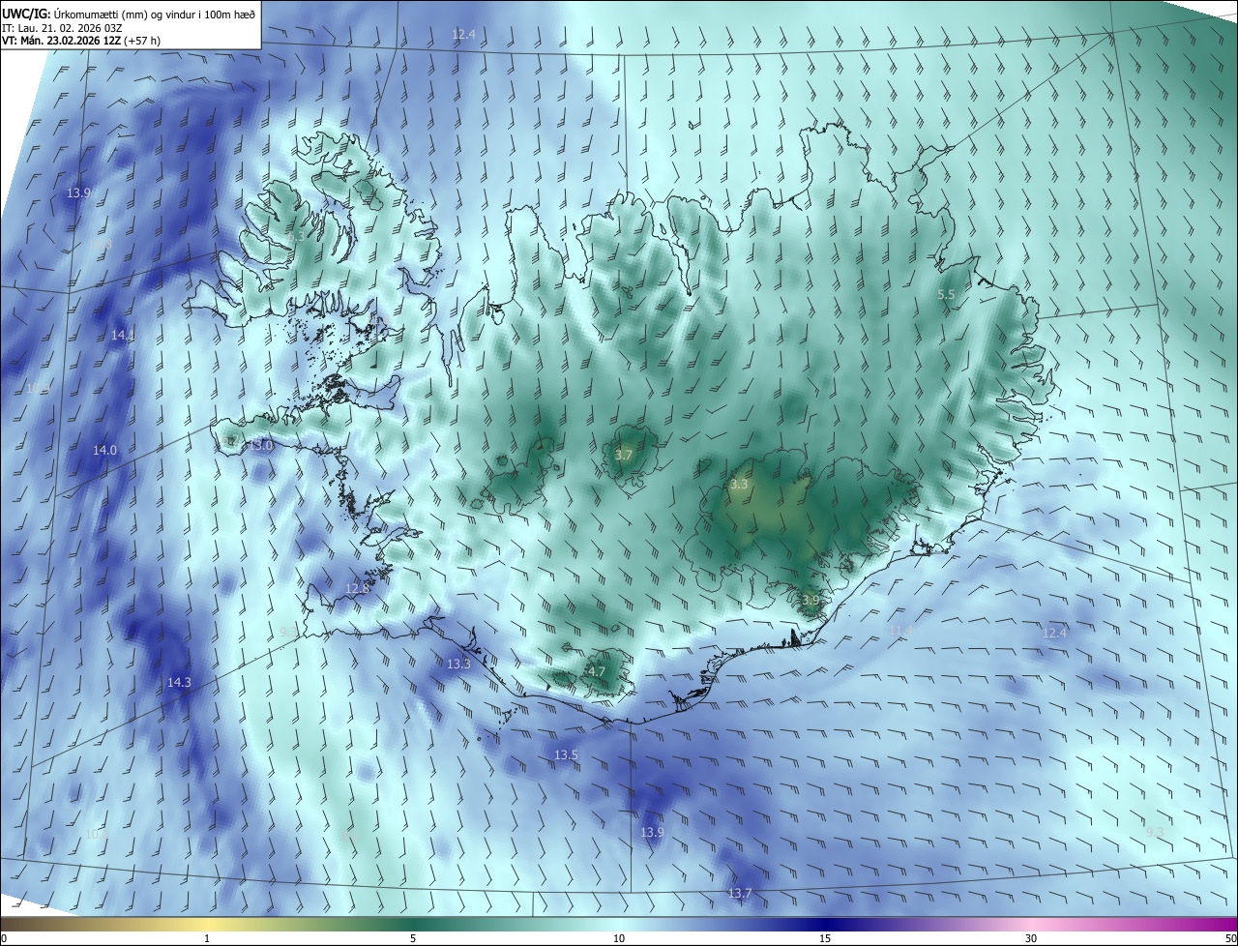This screenshot has height=946, width=1238.
Task: Click the 11.4 value label southeast of Iceland
Action: pyautogui.click(x=900, y=630)
